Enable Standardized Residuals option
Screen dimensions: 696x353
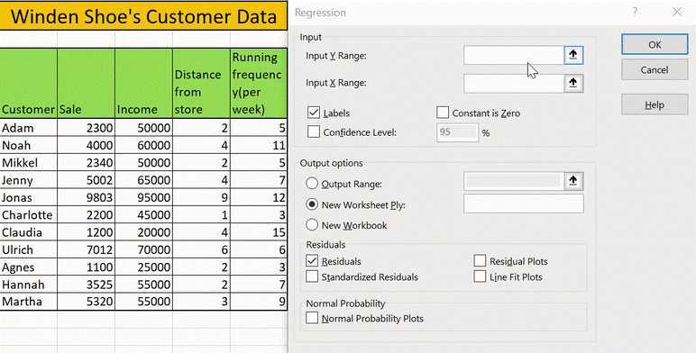[312, 276]
